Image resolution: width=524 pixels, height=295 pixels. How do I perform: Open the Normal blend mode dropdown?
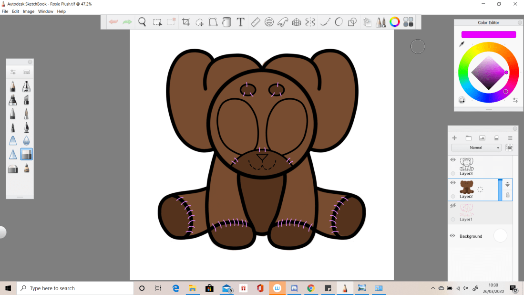476,148
